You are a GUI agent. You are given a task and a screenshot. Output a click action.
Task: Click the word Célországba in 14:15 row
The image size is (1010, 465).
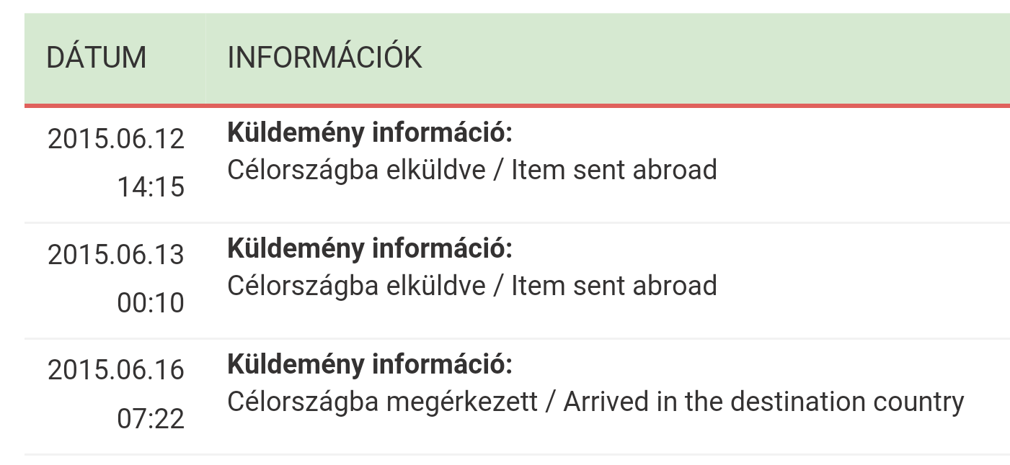tap(303, 171)
